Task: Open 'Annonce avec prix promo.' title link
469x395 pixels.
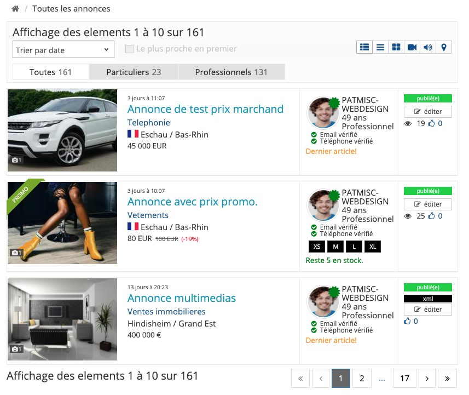Action: pyautogui.click(x=192, y=202)
